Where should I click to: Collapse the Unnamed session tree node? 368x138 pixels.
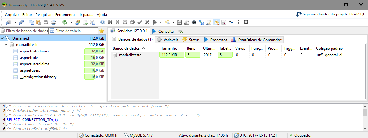tap(2, 38)
